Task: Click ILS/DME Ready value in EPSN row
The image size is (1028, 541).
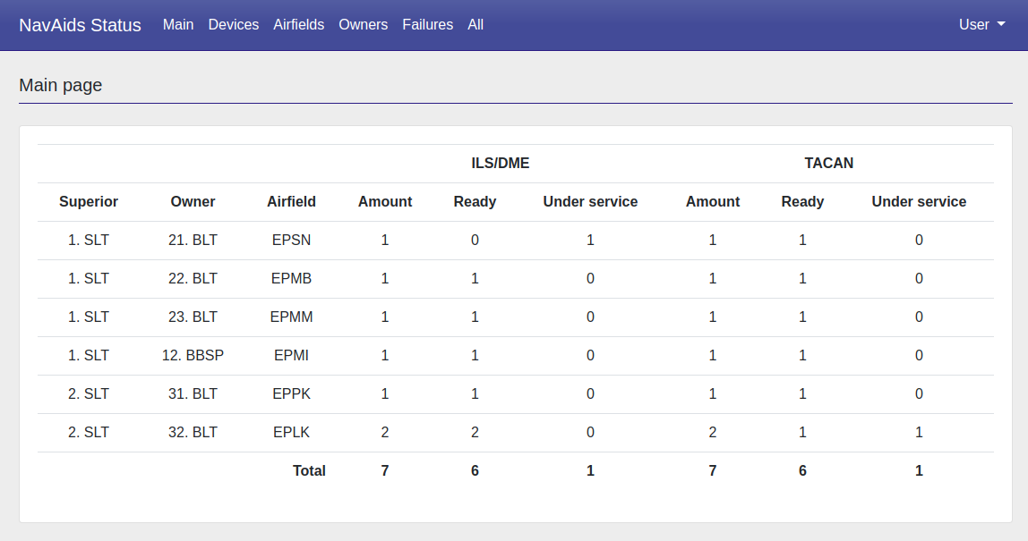Action: point(475,241)
